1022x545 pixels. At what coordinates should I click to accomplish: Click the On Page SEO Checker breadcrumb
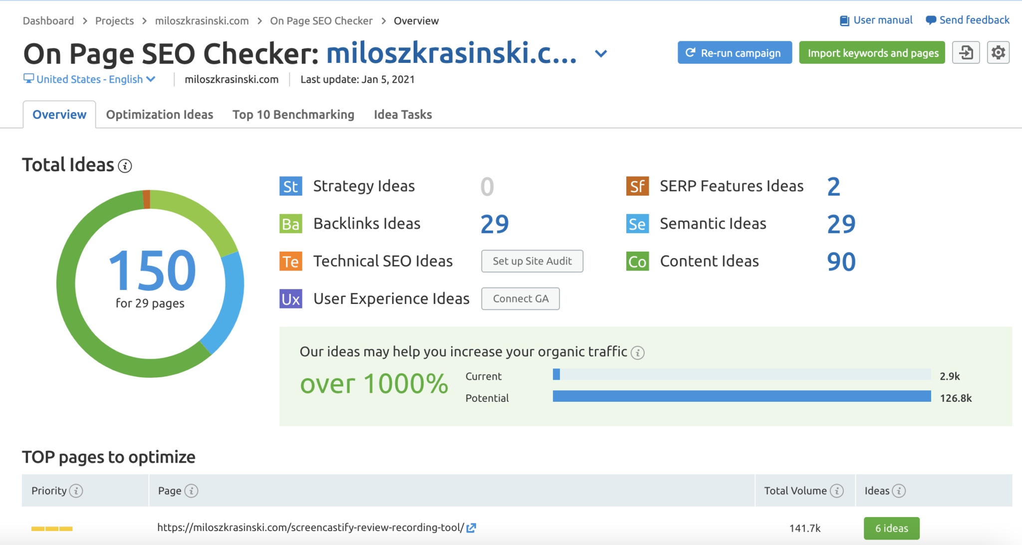[321, 20]
